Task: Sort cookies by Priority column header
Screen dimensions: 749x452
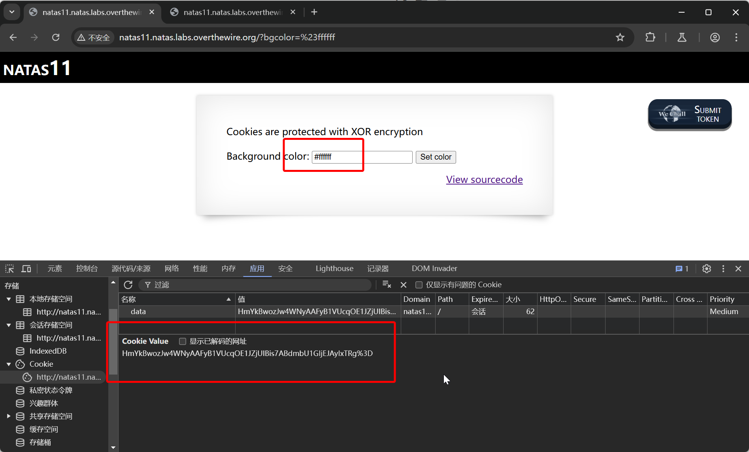Action: coord(727,299)
